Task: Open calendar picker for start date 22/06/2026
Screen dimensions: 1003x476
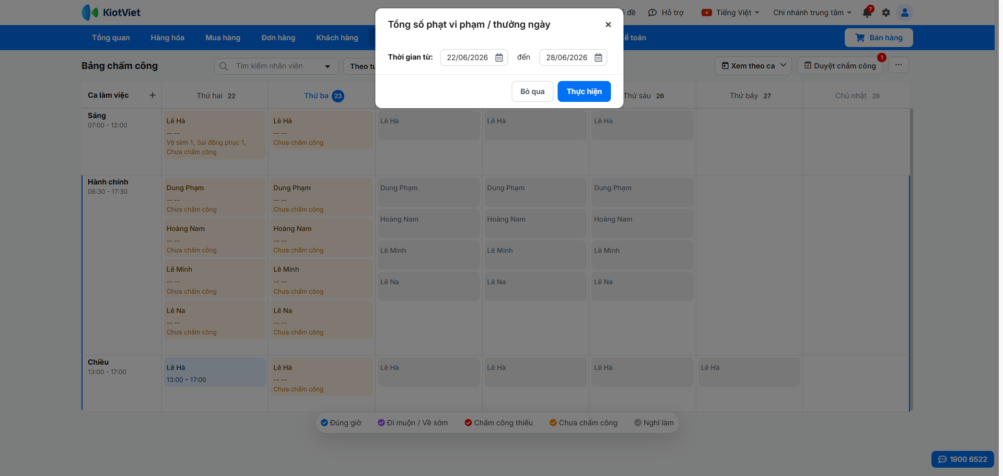Action: [499, 57]
